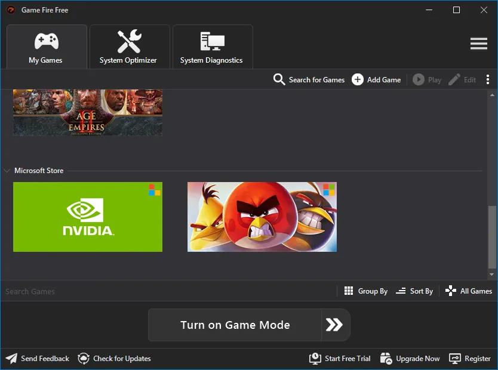The height and width of the screenshot is (370, 498).
Task: Open the System Diagnostics tab
Action: click(x=213, y=47)
